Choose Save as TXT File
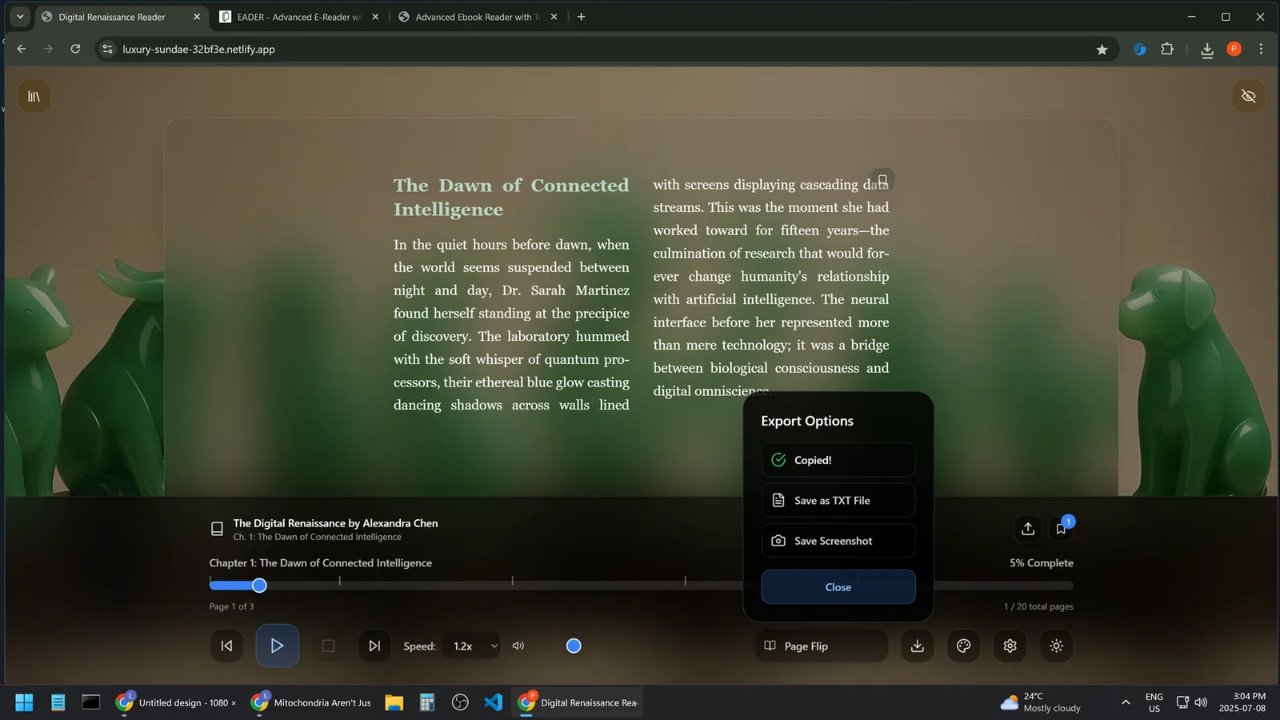 [838, 501]
